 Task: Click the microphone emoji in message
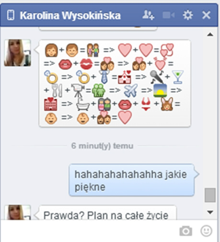pyautogui.click(x=157, y=77)
